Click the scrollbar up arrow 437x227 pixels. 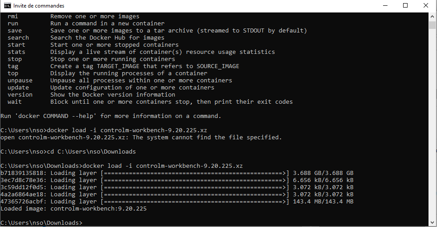tap(432, 16)
